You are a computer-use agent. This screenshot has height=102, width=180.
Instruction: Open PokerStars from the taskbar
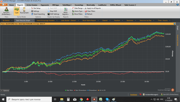tap(88, 99)
